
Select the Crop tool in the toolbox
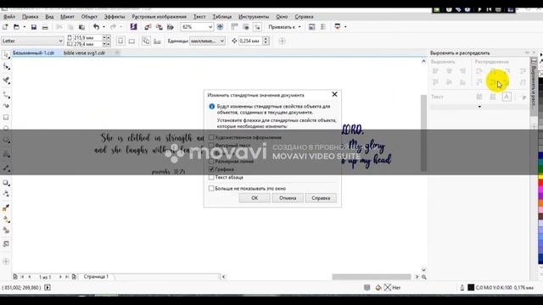click(x=6, y=80)
